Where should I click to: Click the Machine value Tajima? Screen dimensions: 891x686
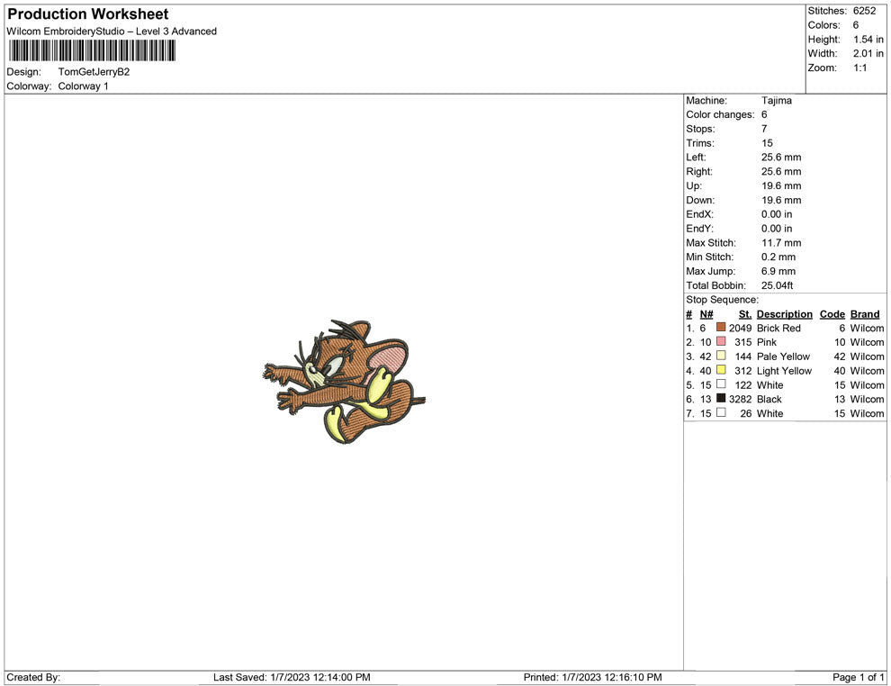click(776, 100)
